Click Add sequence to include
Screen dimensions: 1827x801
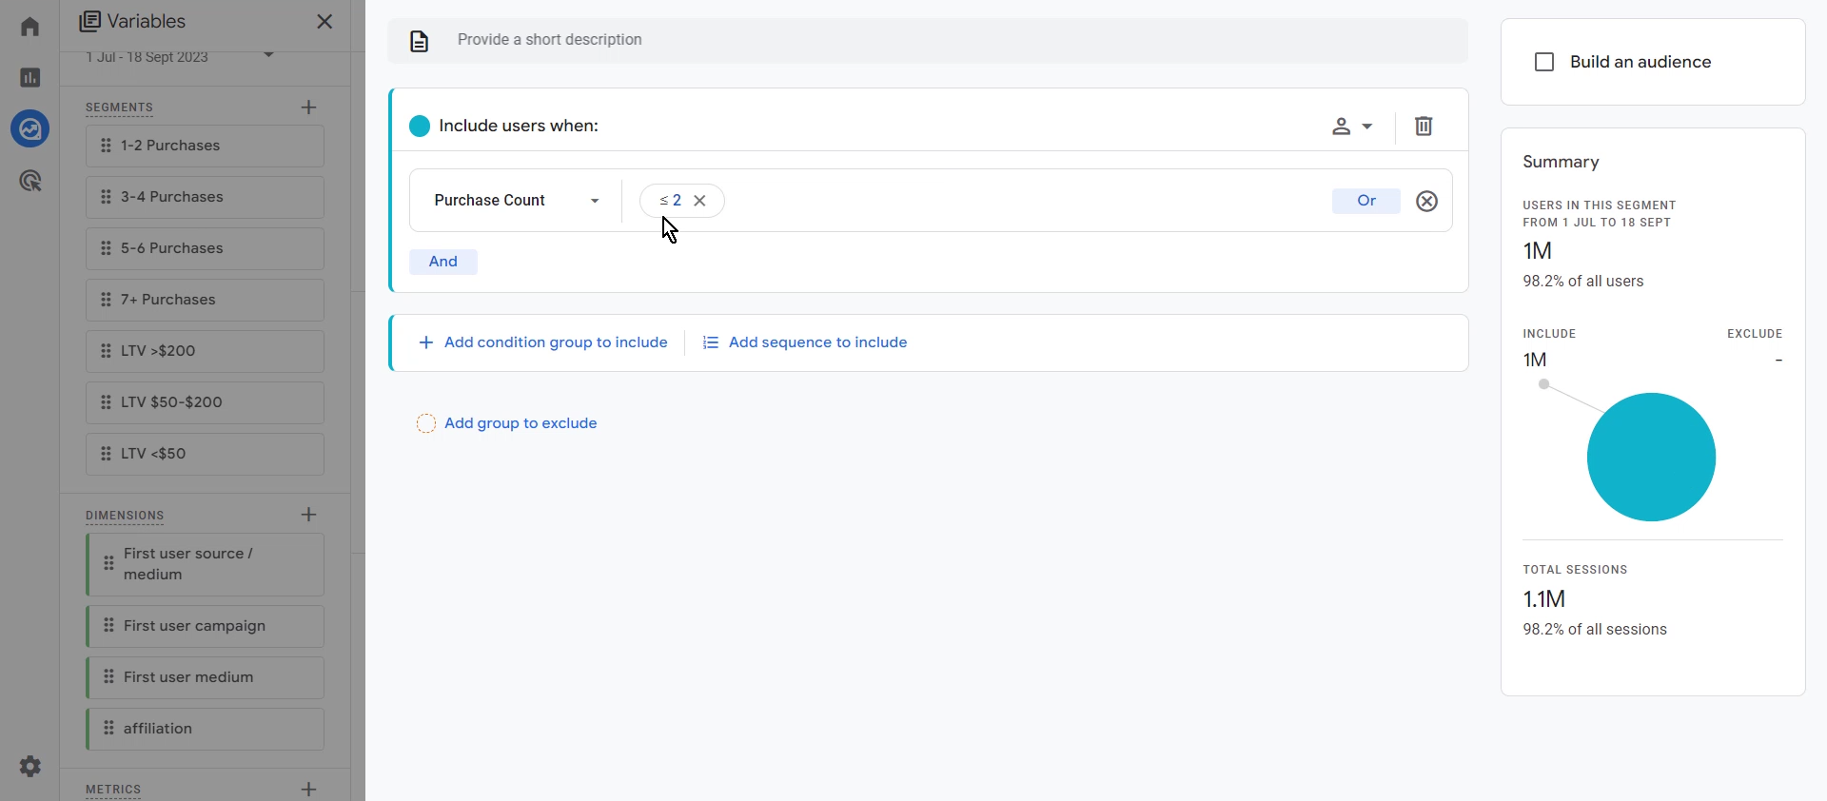point(806,342)
